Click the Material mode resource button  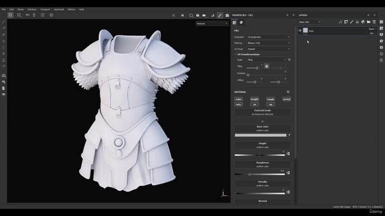[x=262, y=112]
